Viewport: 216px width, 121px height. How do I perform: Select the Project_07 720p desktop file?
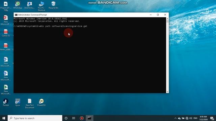click(x=6, y=6)
